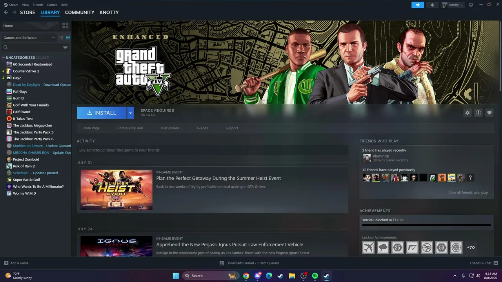Add GTA V to favorites heart icon
Image resolution: width=502 pixels, height=282 pixels.
click(x=489, y=113)
